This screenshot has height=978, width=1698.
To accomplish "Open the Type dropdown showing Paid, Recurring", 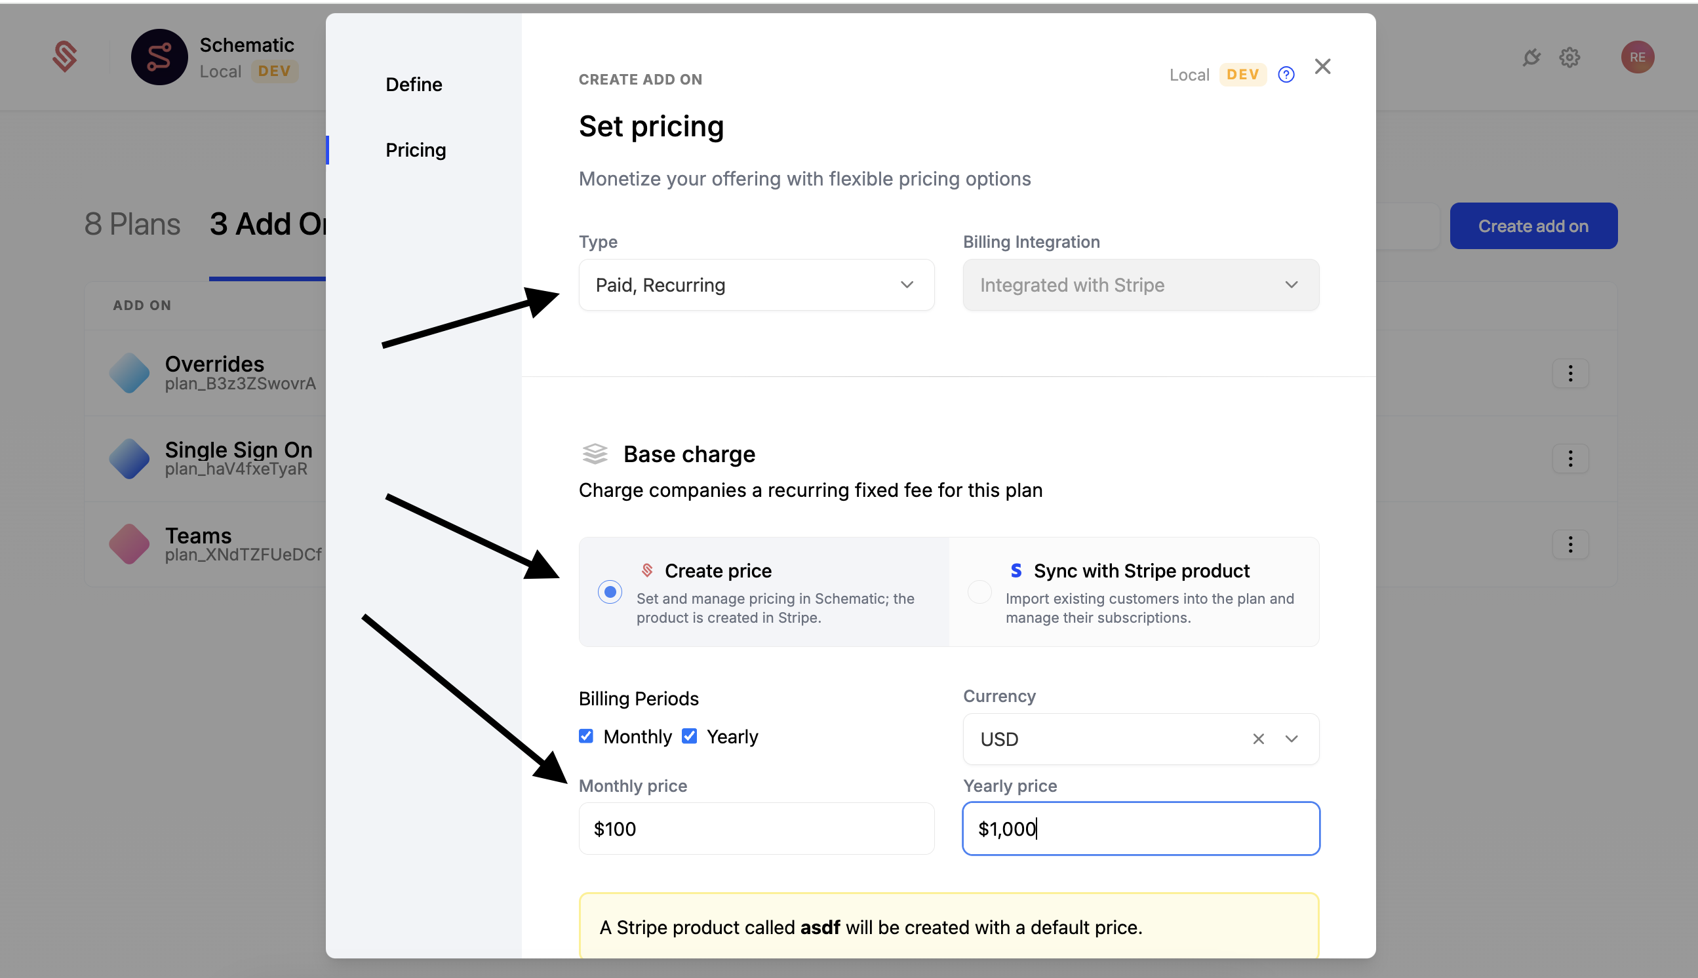I will coord(757,284).
